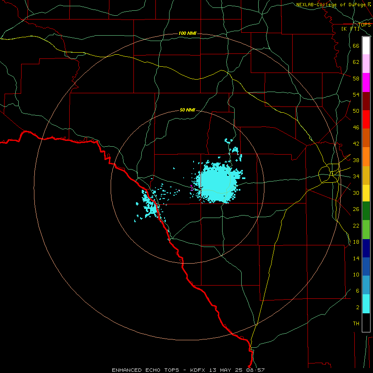Click the '2' scale value
The image size is (373, 373).
click(x=358, y=308)
